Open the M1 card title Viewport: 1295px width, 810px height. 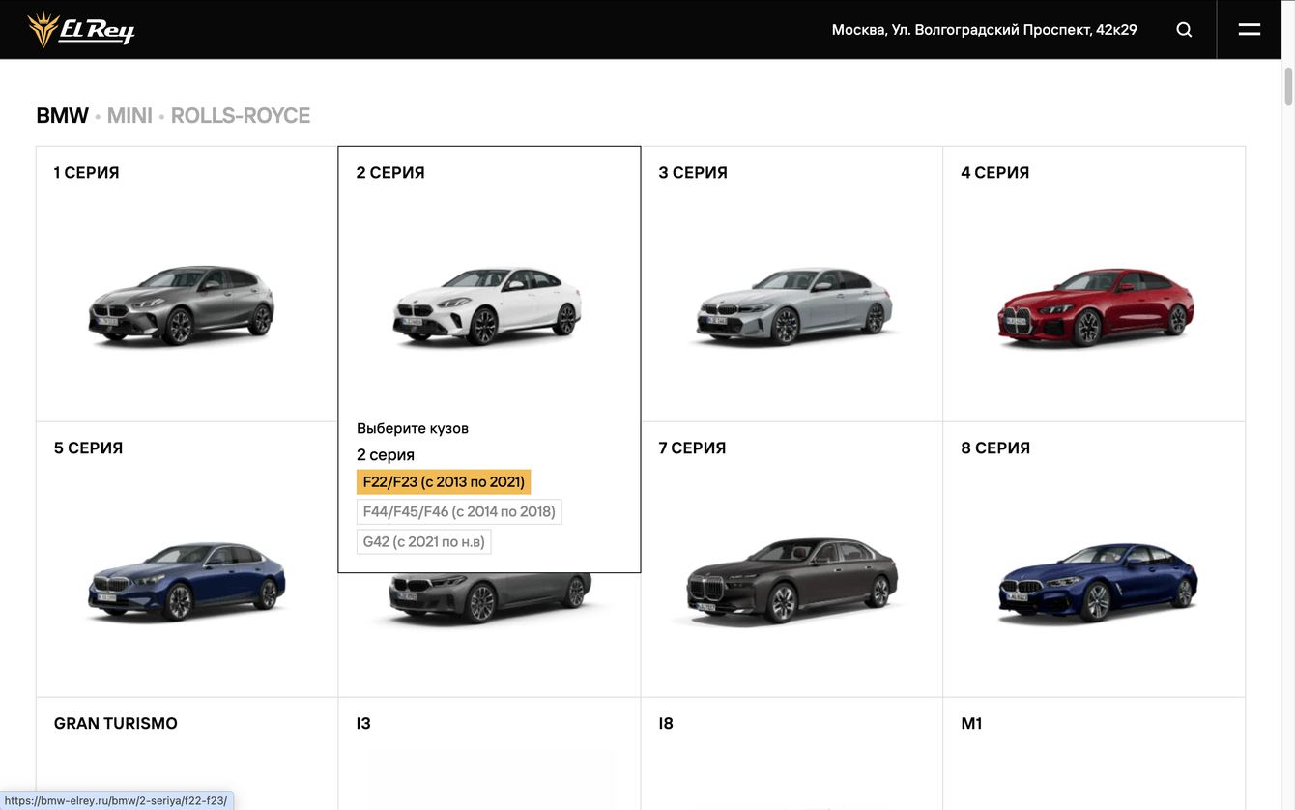[x=971, y=724]
